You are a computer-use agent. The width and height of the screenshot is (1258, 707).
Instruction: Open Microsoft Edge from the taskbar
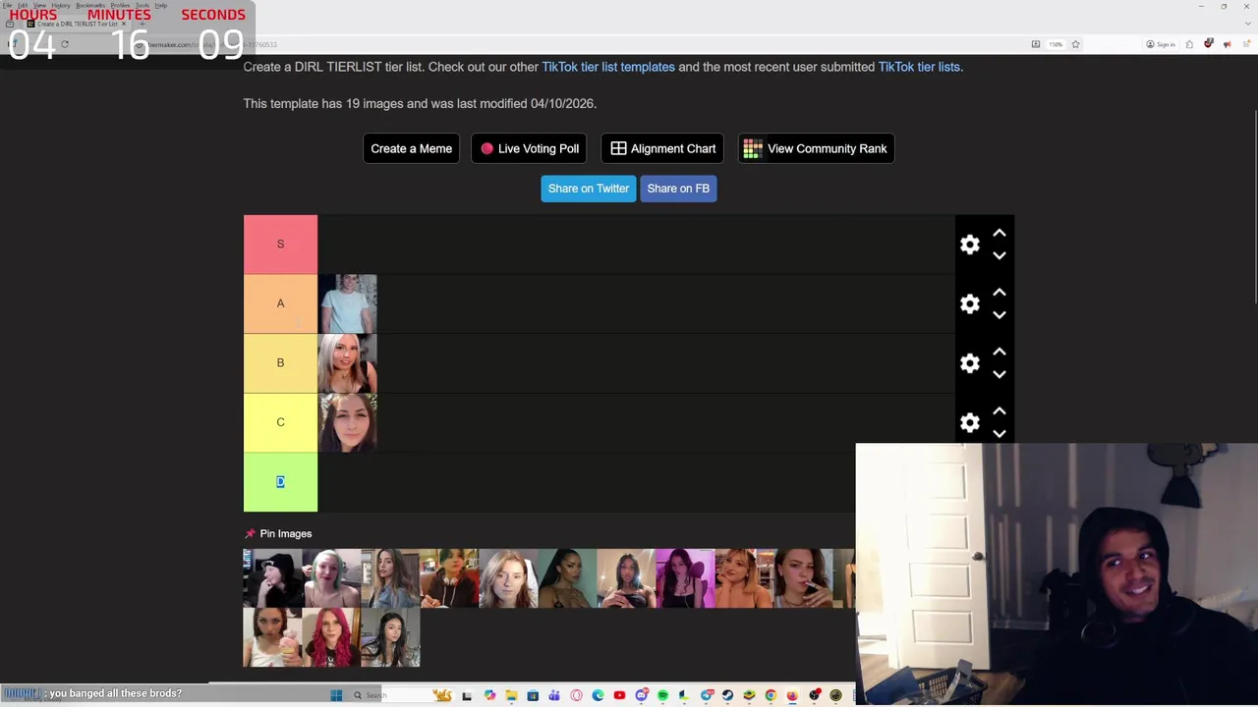(598, 695)
